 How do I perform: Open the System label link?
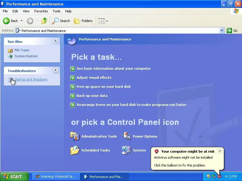[139, 150]
